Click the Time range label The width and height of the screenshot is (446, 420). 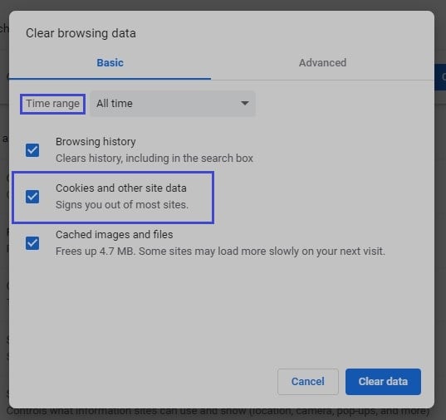pyautogui.click(x=52, y=104)
